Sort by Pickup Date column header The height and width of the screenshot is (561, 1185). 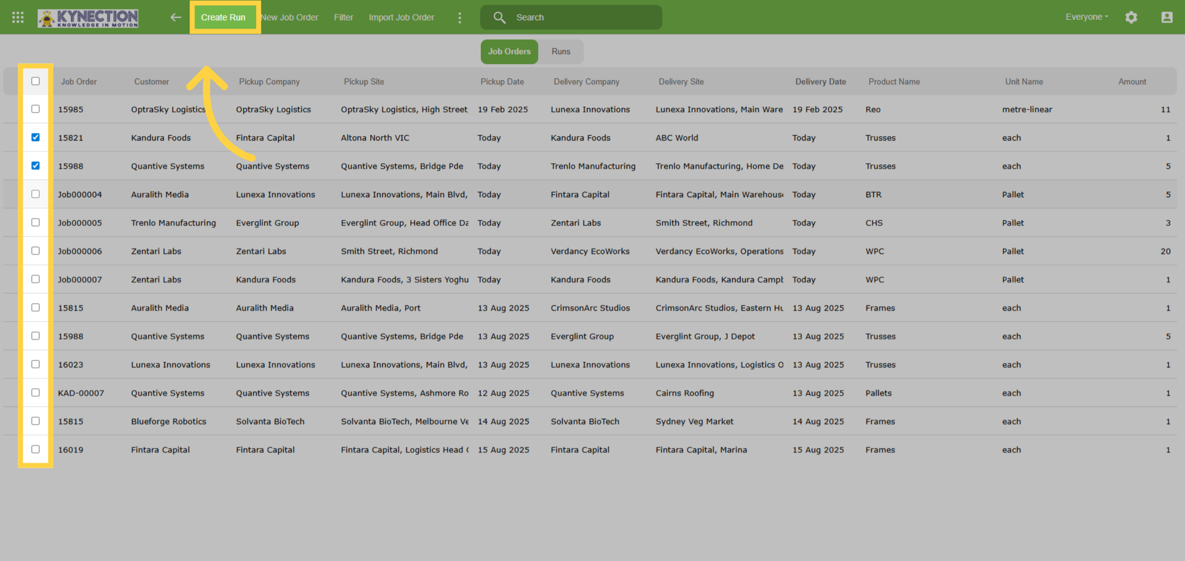tap(502, 82)
